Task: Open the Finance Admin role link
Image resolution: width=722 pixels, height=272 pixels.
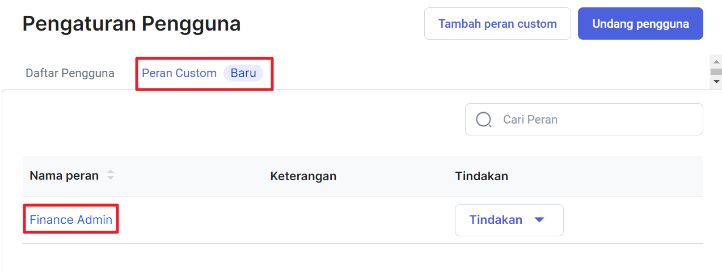Action: pos(71,220)
